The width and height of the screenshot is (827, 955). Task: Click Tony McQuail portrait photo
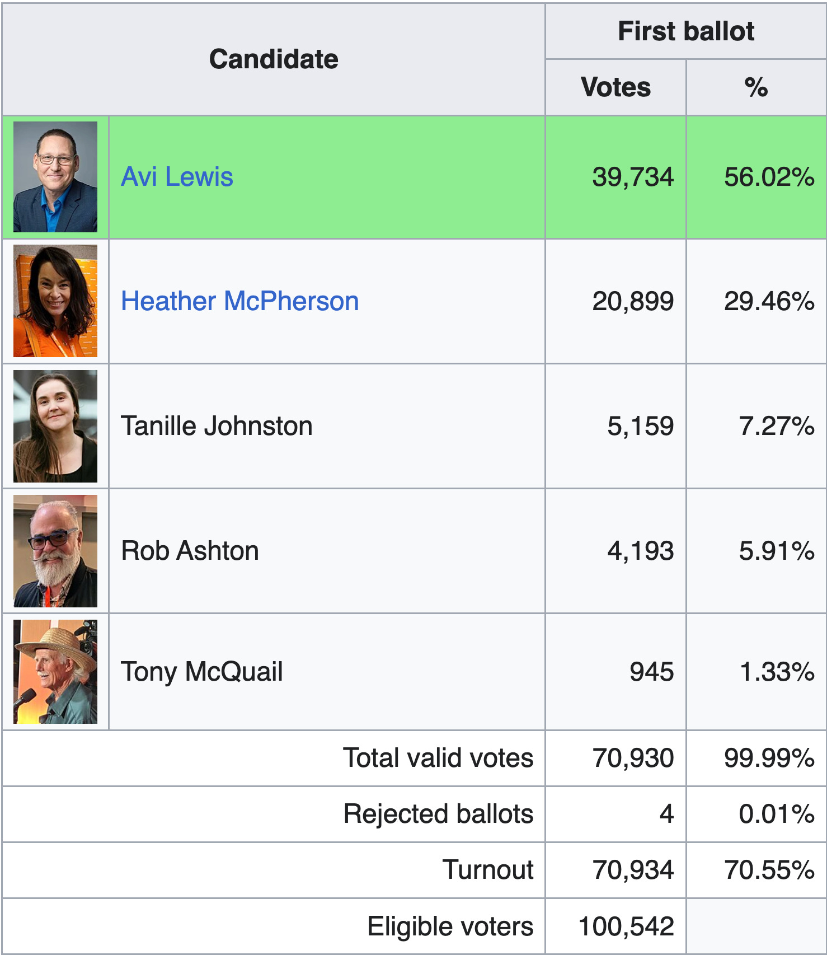(55, 672)
